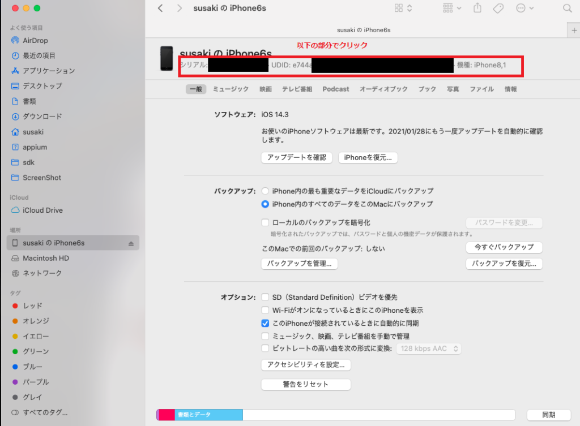Viewport: 580px width, 426px height.
Task: Open ダウンロード in sidebar
Action: point(42,117)
